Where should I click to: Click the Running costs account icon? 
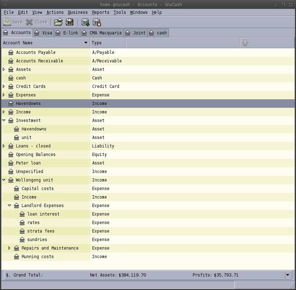point(17,257)
